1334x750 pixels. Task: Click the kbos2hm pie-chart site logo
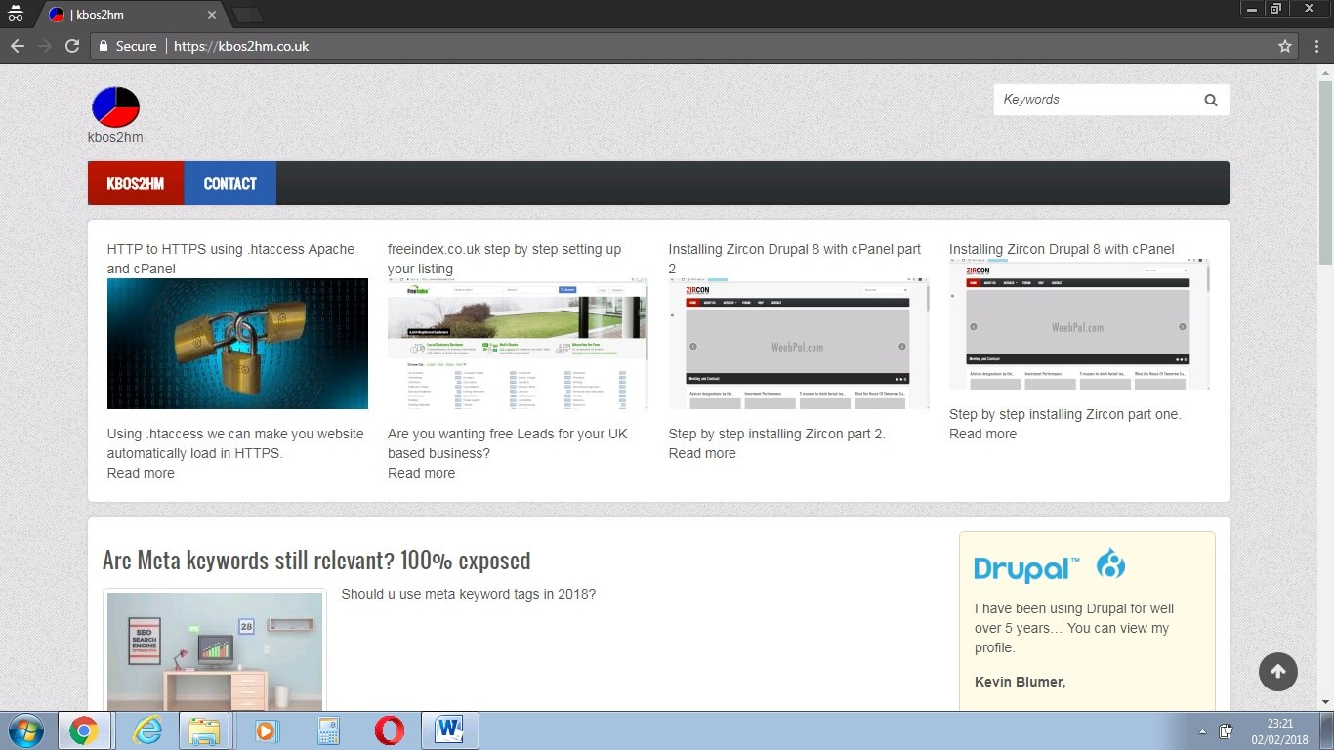(x=115, y=107)
